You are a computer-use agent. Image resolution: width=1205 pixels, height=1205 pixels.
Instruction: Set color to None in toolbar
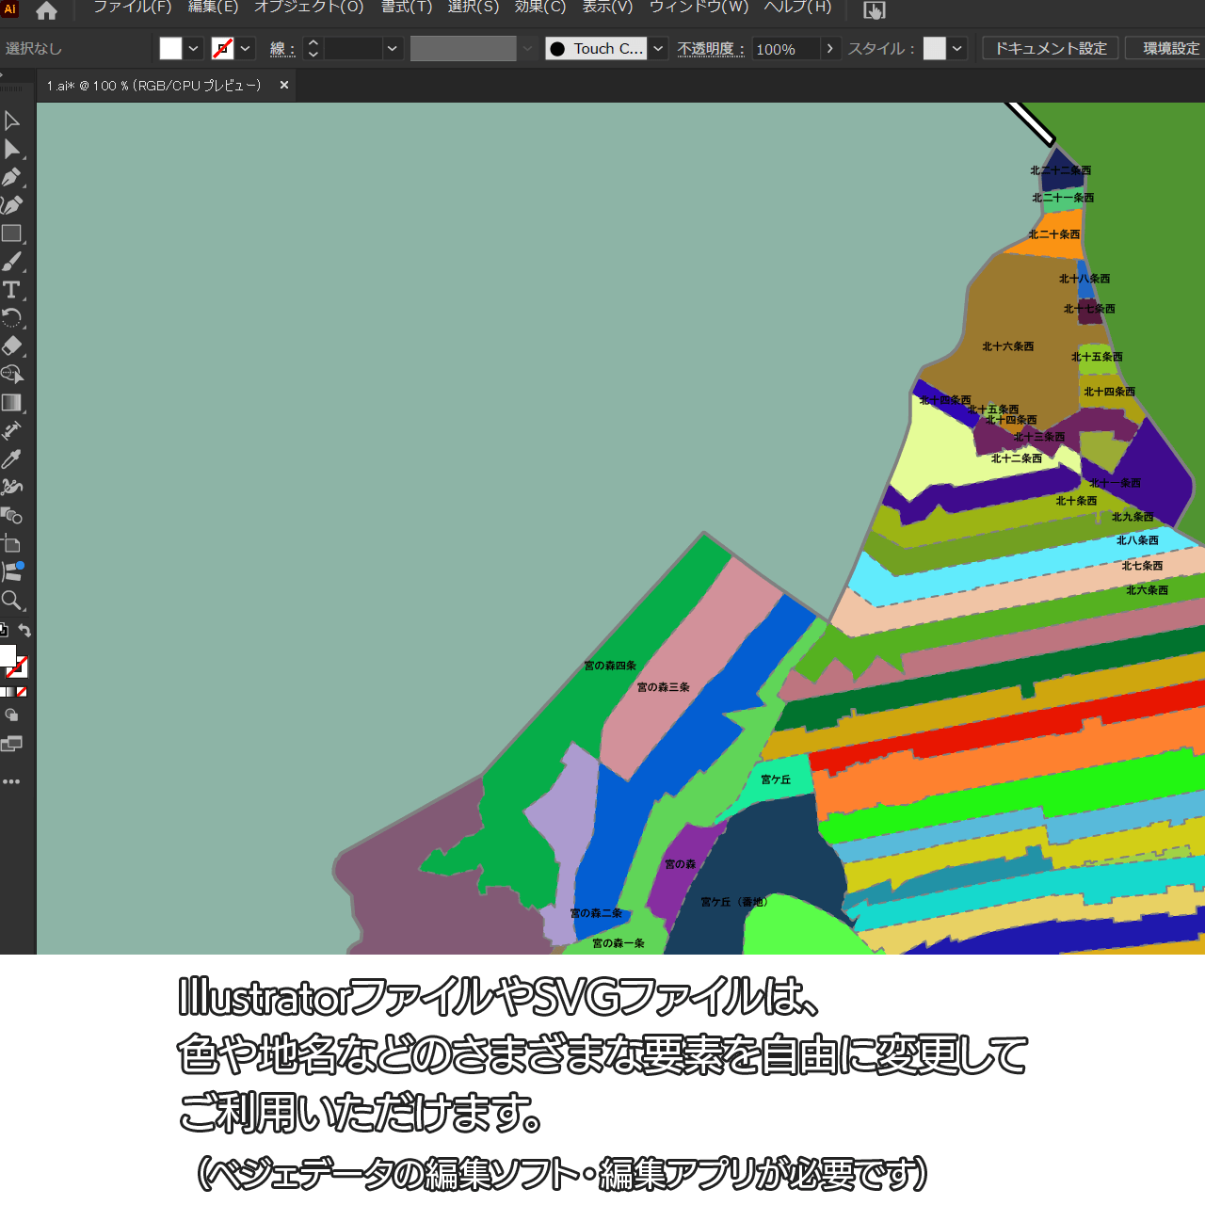tap(22, 692)
